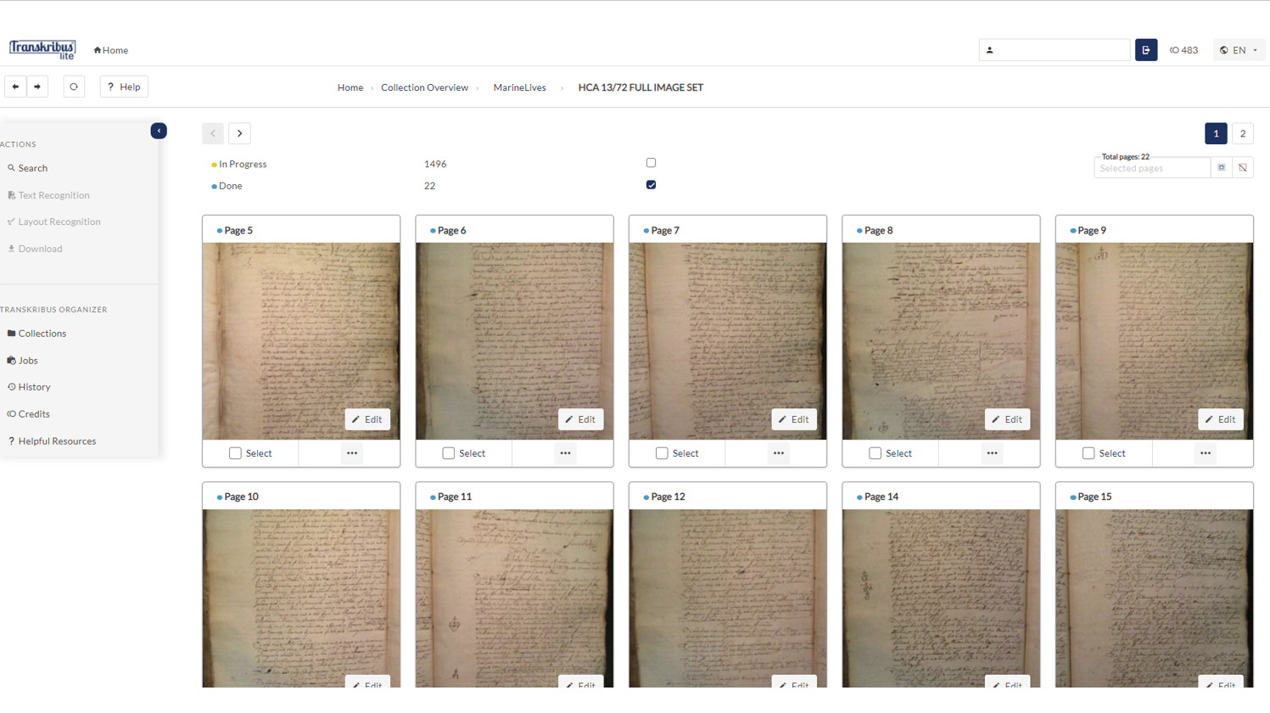
Task: Click the select-all pages icon
Action: [1222, 168]
